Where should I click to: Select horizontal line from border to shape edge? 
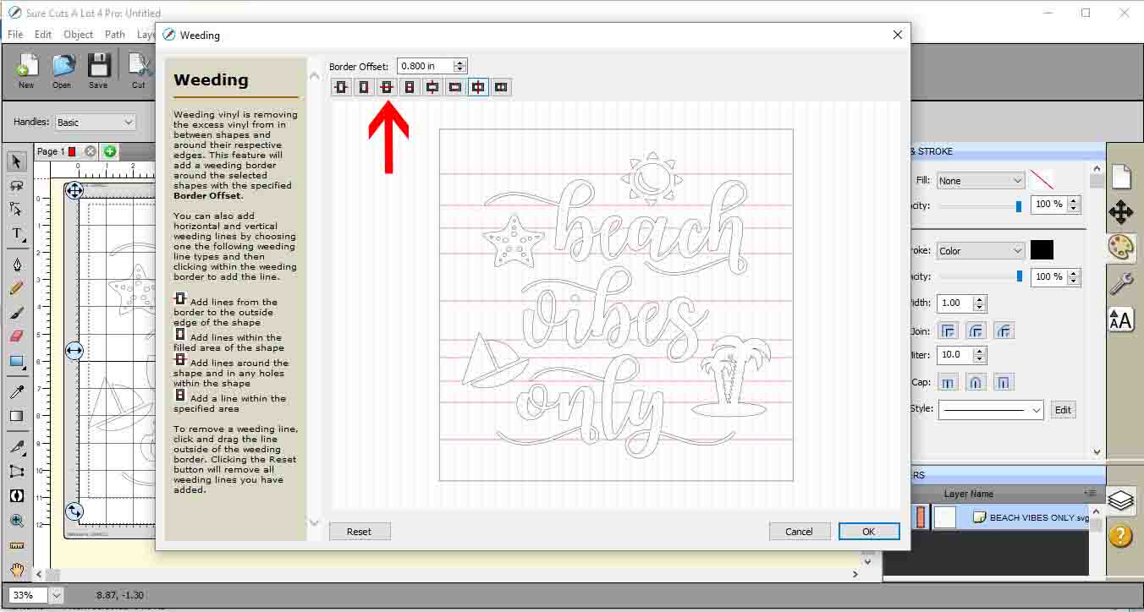pyautogui.click(x=341, y=87)
